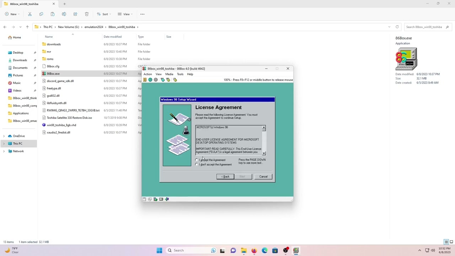Image resolution: width=455 pixels, height=256 pixels.
Task: Open the Action menu in 86Box
Action: point(148,74)
